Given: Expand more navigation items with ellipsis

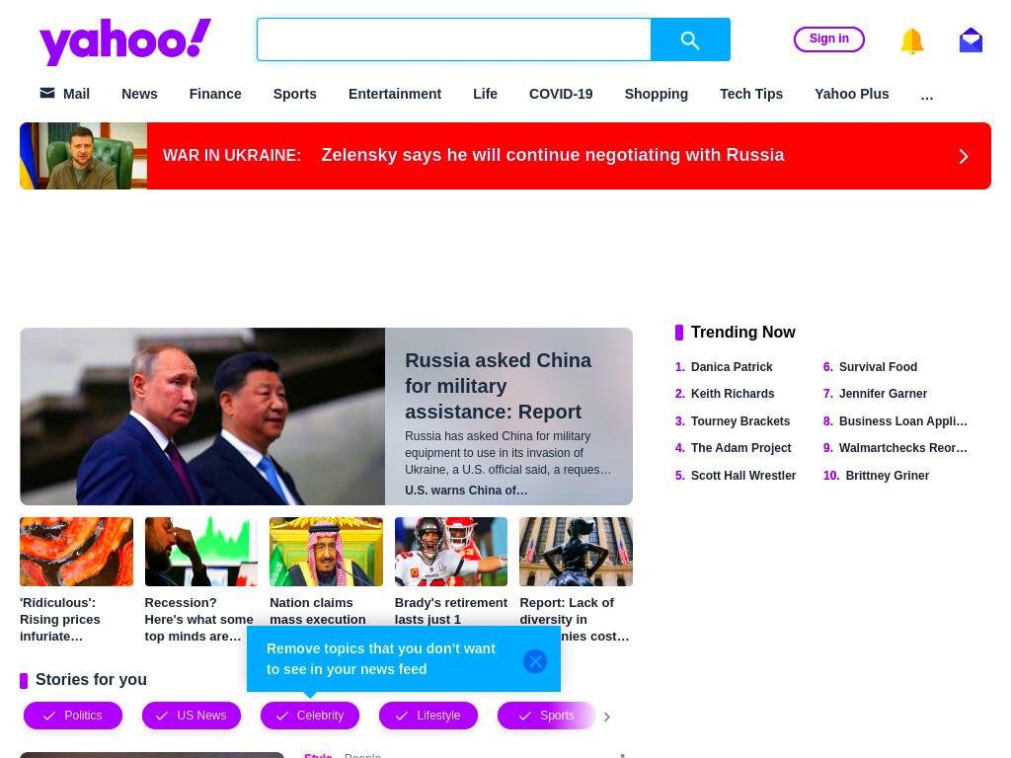Looking at the screenshot, I should 926,96.
